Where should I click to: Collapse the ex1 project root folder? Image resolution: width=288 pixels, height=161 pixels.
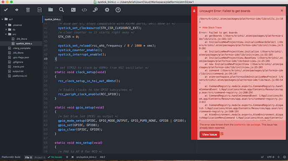click(x=3, y=19)
